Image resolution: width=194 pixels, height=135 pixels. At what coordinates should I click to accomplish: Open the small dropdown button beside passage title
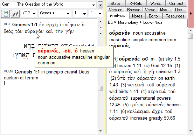tap(101, 5)
